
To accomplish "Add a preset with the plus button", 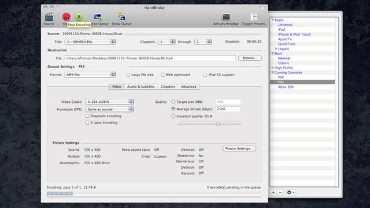I will coord(273,192).
